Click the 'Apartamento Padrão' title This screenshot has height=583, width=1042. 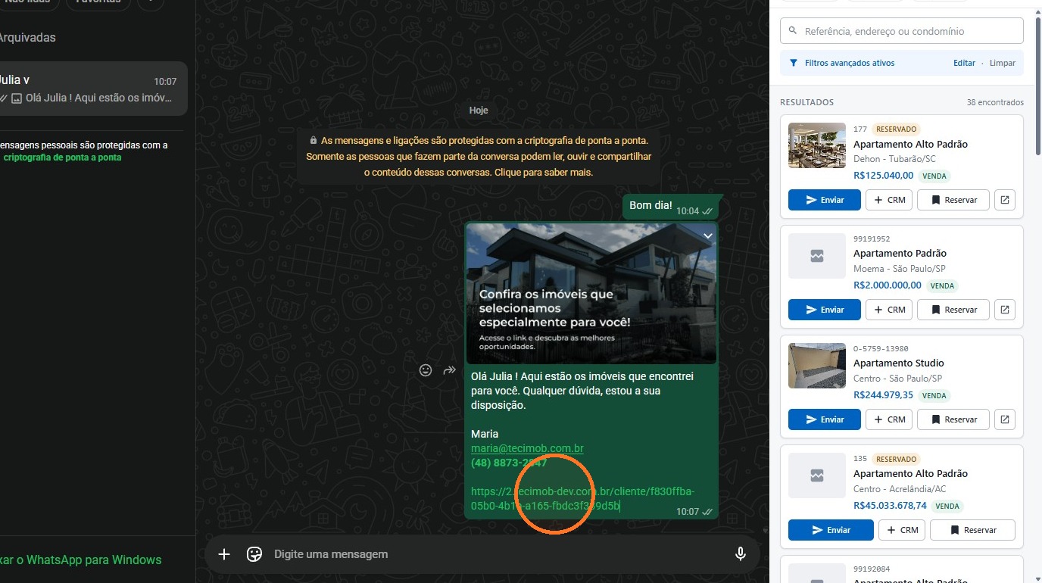[900, 254]
